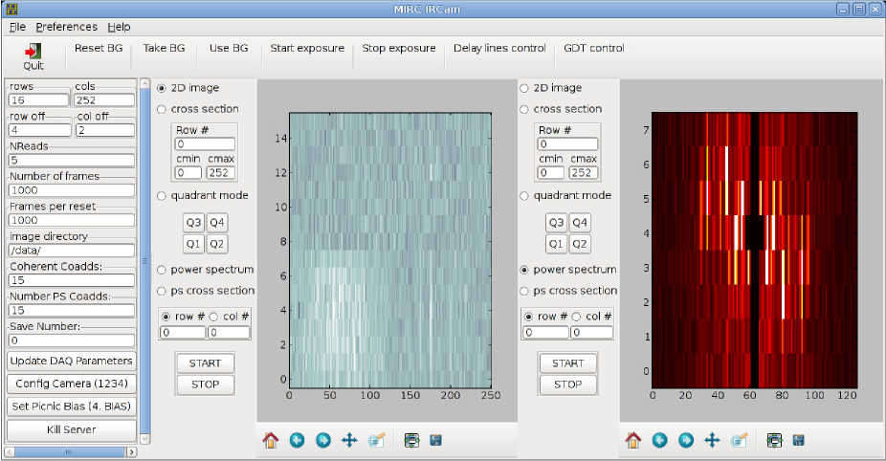Click Q3 quadrant button in the right panel
Viewport: 886px width, 461px height.
[556, 223]
